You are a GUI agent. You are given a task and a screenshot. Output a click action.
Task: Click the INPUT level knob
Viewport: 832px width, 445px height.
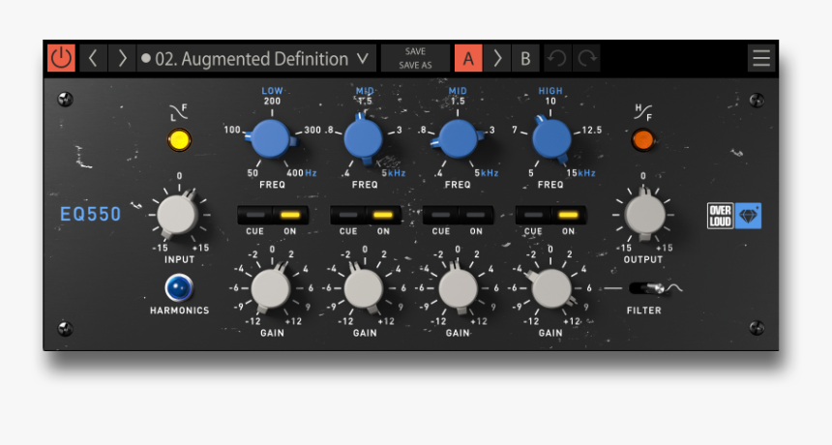click(178, 215)
